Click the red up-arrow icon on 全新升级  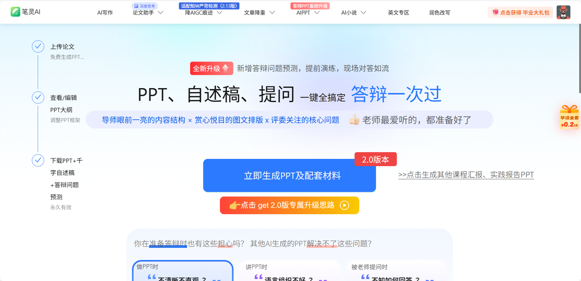point(226,68)
